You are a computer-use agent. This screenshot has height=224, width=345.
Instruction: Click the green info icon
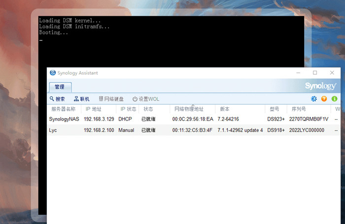tap(334, 99)
